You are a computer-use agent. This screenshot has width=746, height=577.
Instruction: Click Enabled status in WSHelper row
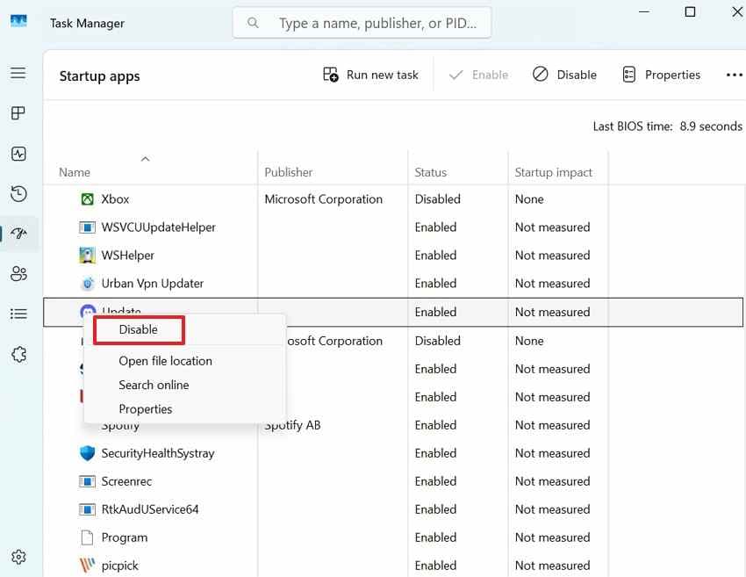click(x=436, y=256)
